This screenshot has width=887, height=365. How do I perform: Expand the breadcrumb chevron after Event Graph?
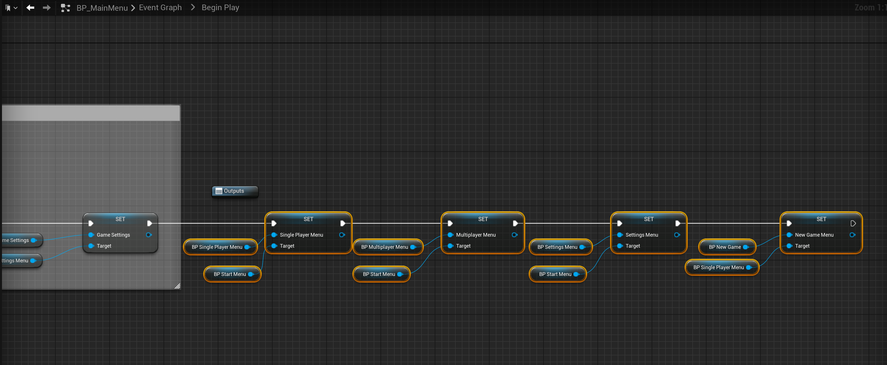(x=192, y=8)
